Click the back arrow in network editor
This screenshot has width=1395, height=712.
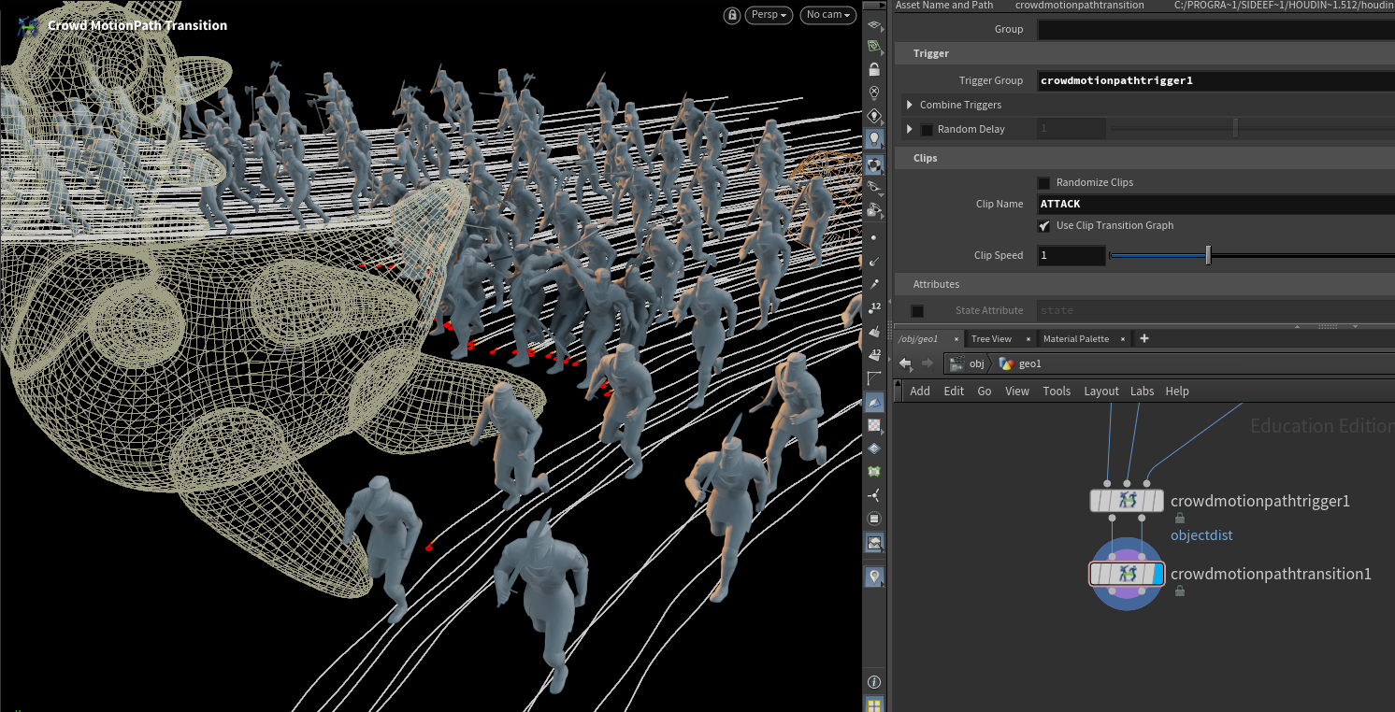coord(905,363)
